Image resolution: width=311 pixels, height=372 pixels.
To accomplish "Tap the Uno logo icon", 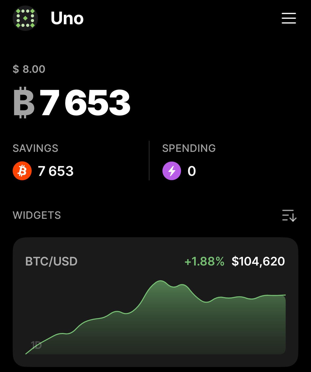I will [25, 18].
